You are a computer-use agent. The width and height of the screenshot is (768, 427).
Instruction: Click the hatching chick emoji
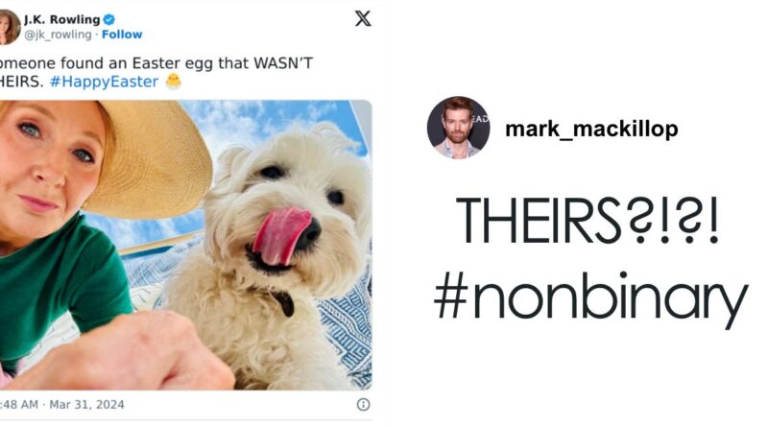point(174,81)
